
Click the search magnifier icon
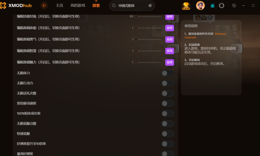[114, 6]
